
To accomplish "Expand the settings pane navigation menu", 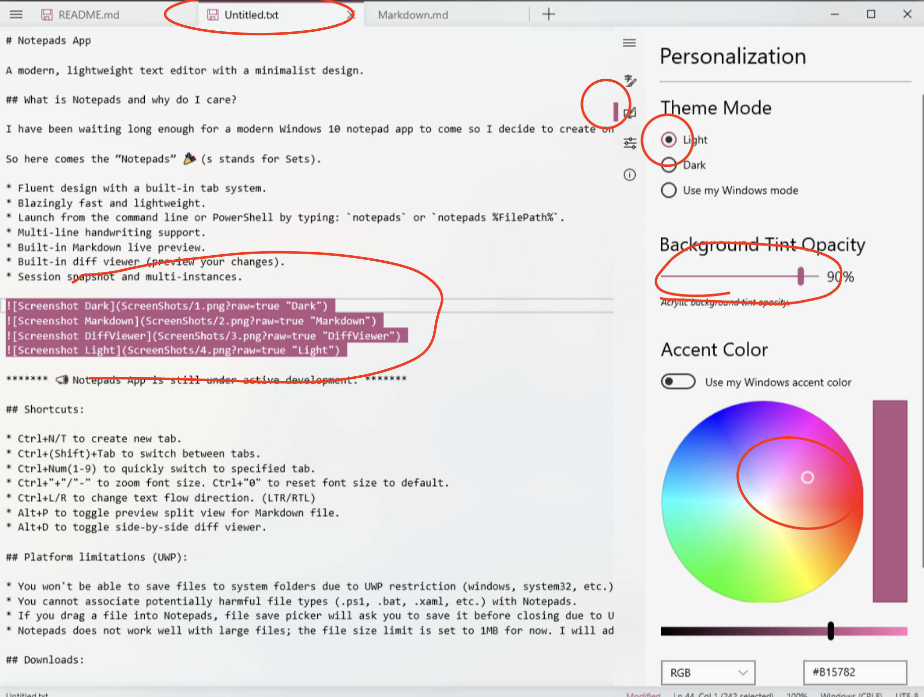I will tap(629, 43).
